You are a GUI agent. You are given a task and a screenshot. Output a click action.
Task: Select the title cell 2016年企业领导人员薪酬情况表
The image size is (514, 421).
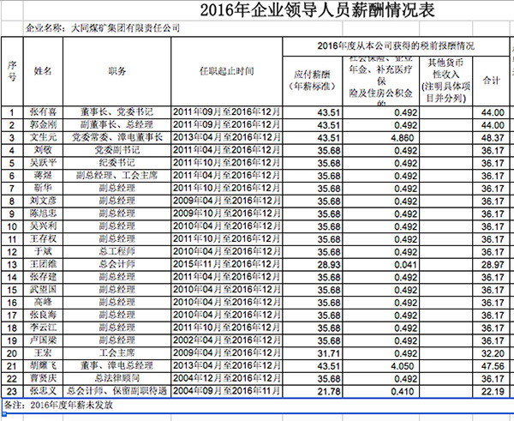tap(317, 10)
